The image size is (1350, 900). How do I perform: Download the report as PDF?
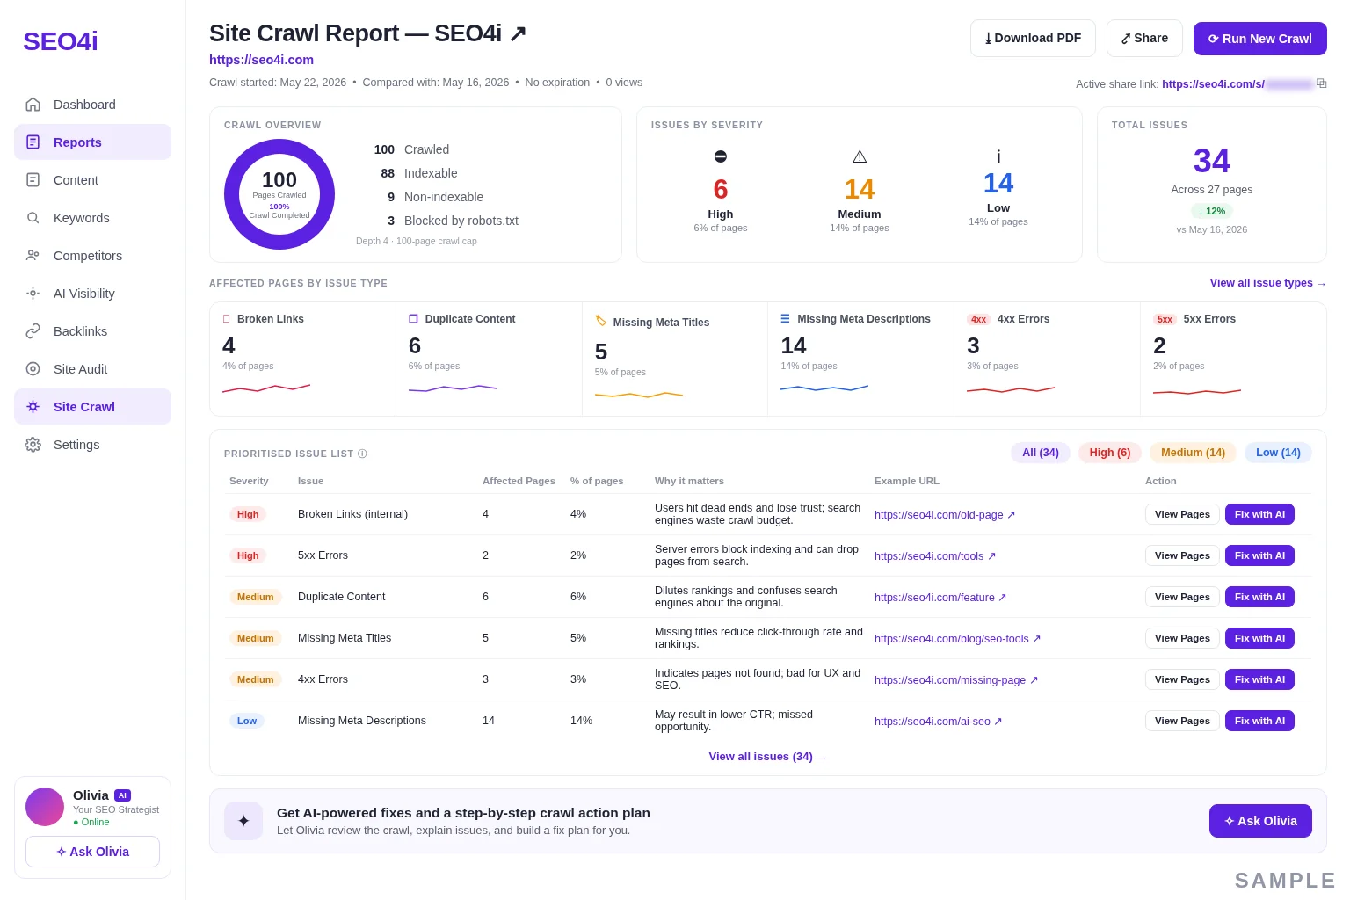[1033, 39]
